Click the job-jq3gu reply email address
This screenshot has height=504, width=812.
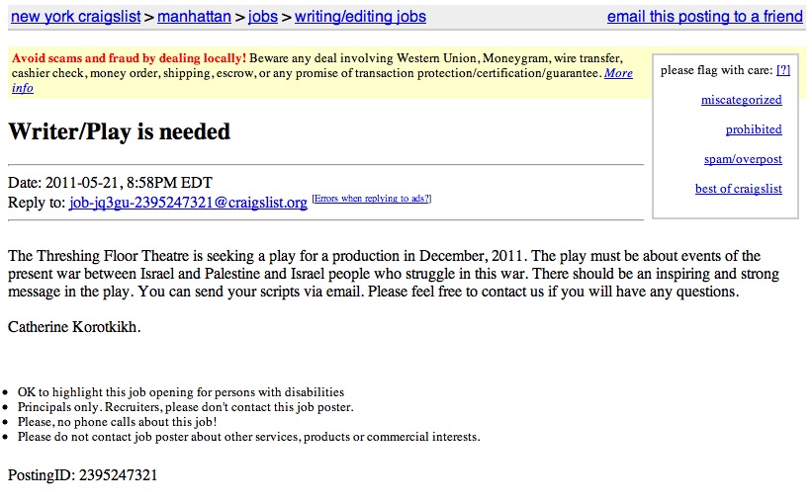pyautogui.click(x=188, y=203)
